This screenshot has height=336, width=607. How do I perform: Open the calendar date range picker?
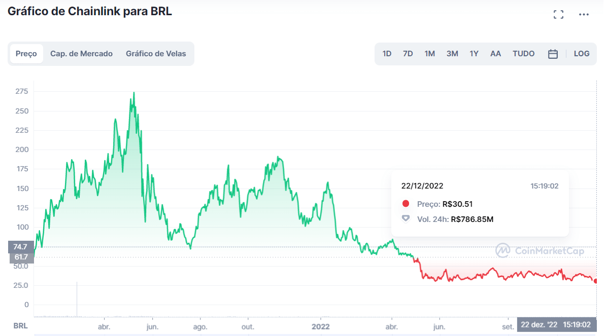coord(553,54)
